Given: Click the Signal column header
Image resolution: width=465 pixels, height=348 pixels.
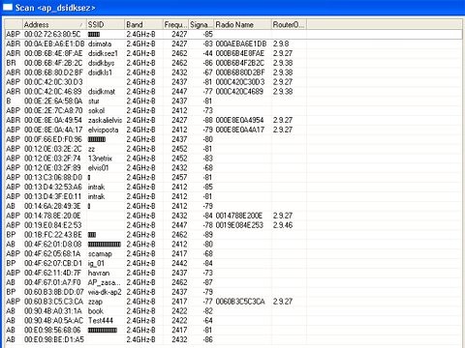Looking at the screenshot, I should click(201, 24).
